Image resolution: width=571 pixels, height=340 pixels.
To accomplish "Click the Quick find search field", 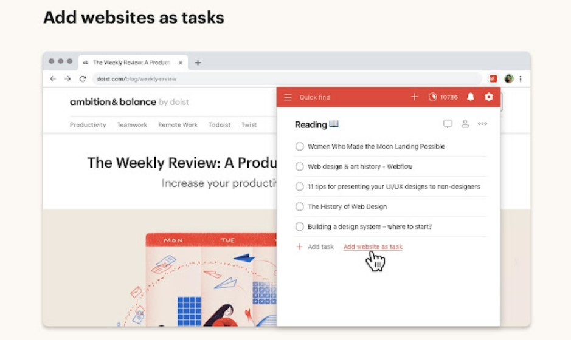I will [314, 98].
